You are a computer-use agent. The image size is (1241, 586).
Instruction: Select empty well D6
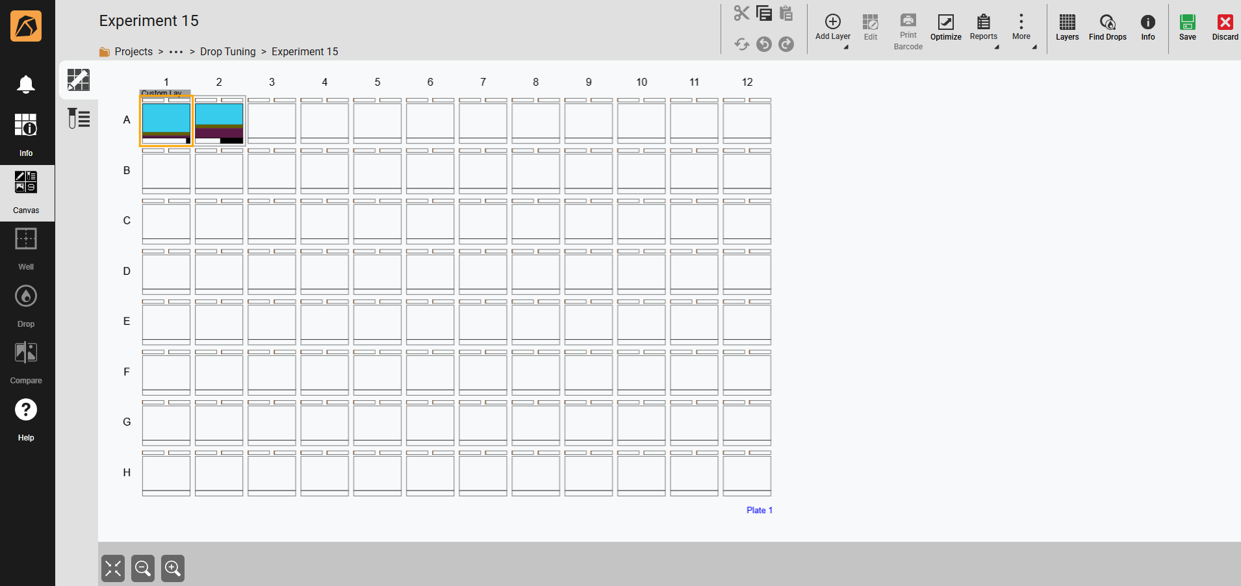430,272
